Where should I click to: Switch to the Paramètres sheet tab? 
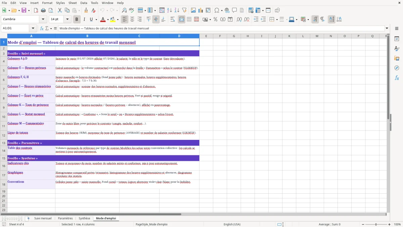pyautogui.click(x=65, y=218)
